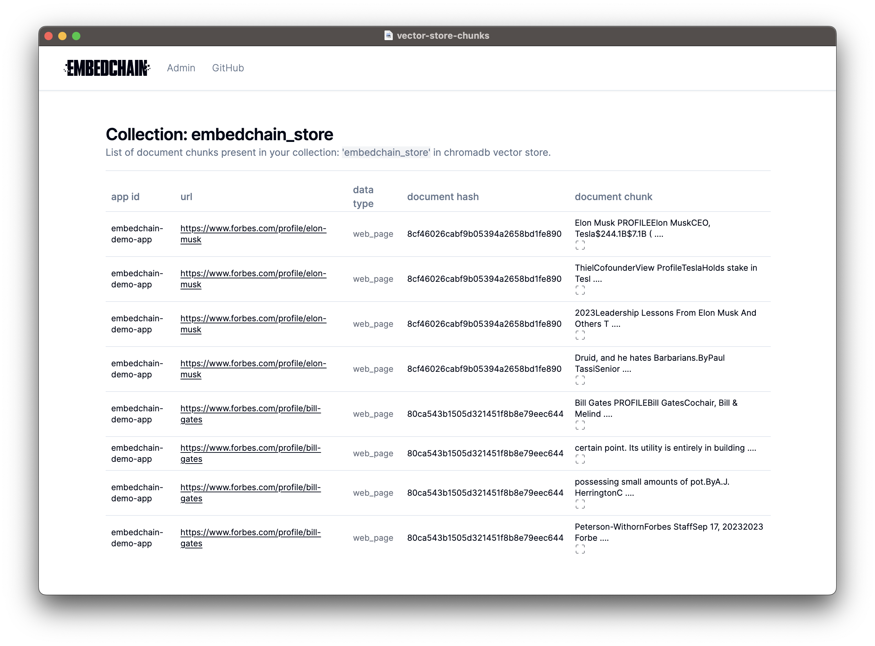Open the GitHub navigation item
Screen dimensions: 875x646
(x=228, y=68)
